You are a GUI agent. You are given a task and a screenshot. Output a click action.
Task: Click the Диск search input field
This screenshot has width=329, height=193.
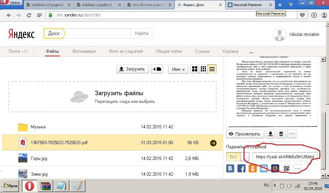tap(98, 33)
